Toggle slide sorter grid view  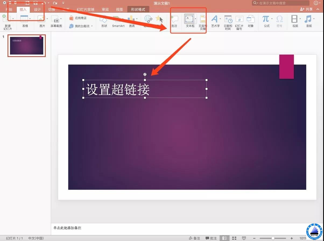pos(234,238)
